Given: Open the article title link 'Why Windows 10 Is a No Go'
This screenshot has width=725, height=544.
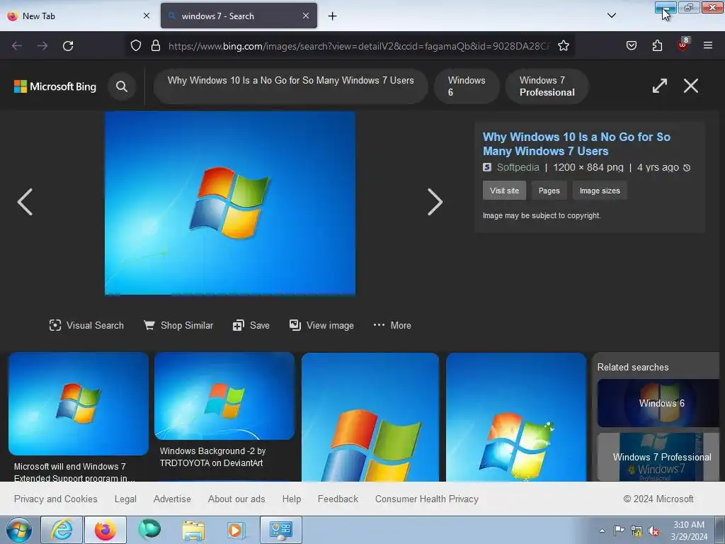Looking at the screenshot, I should (576, 144).
